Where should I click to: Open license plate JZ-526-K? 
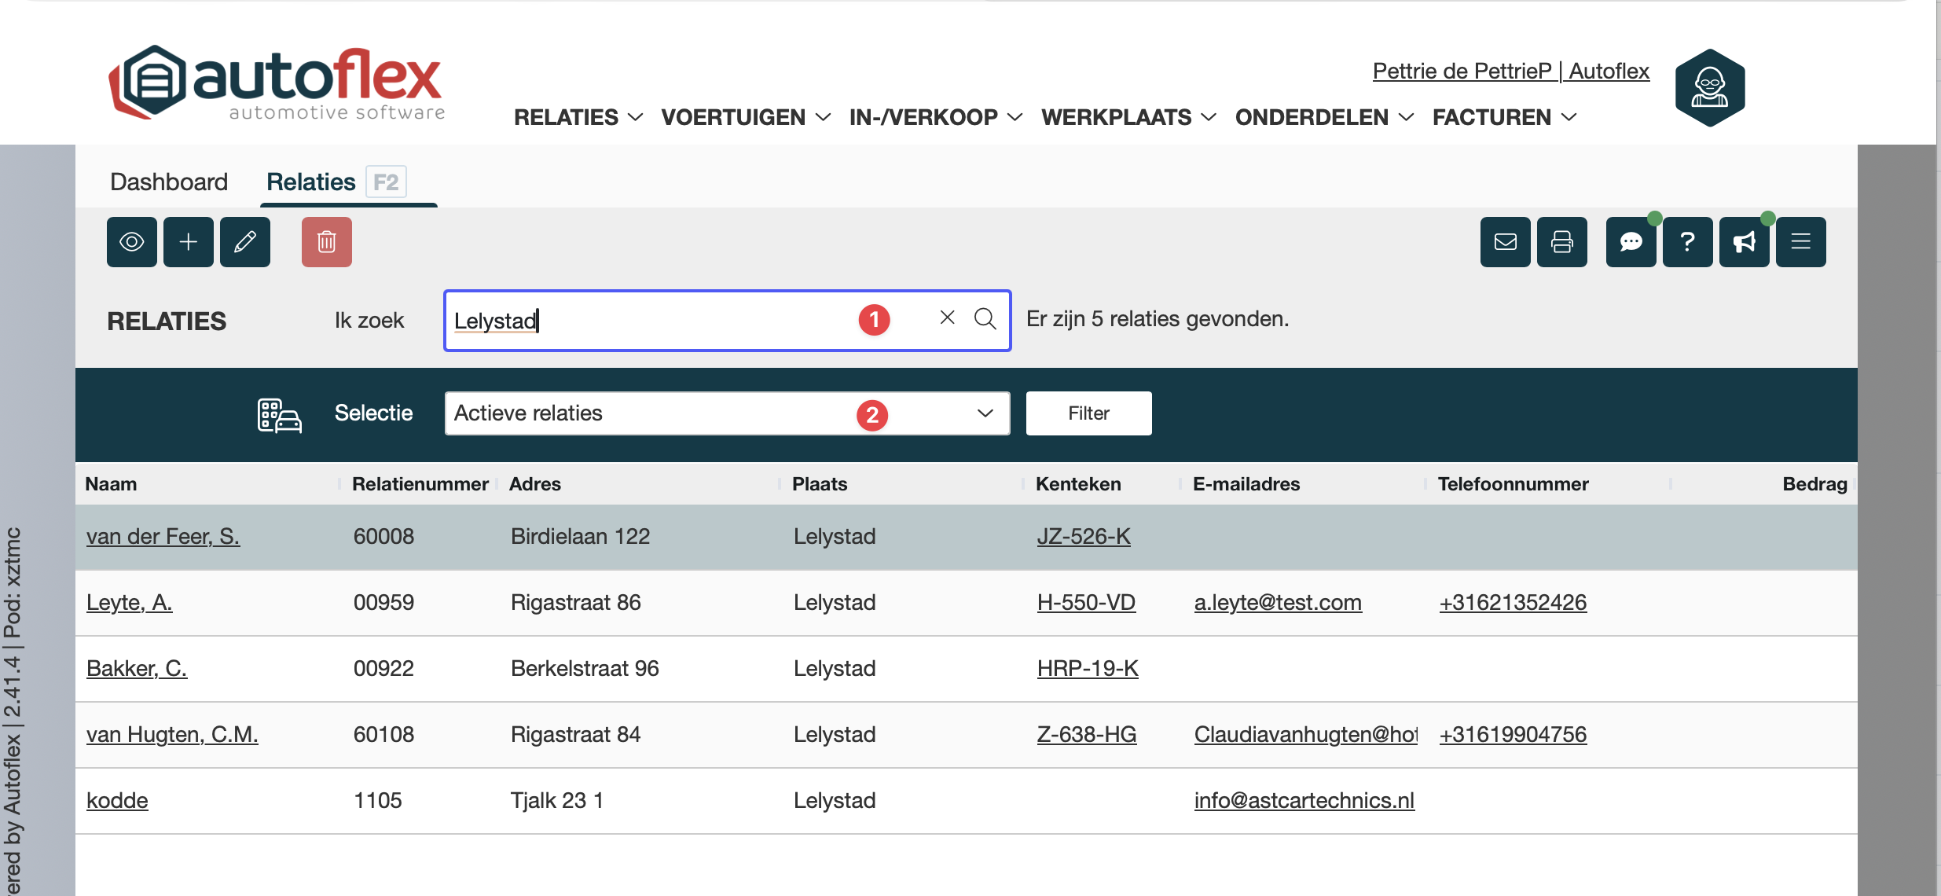1084,536
